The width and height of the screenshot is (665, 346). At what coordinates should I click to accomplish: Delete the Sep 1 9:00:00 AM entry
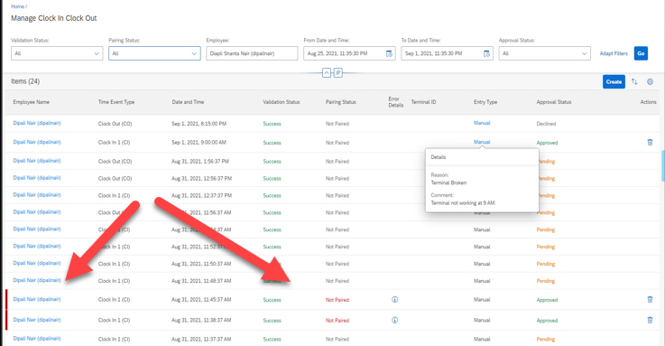point(650,142)
